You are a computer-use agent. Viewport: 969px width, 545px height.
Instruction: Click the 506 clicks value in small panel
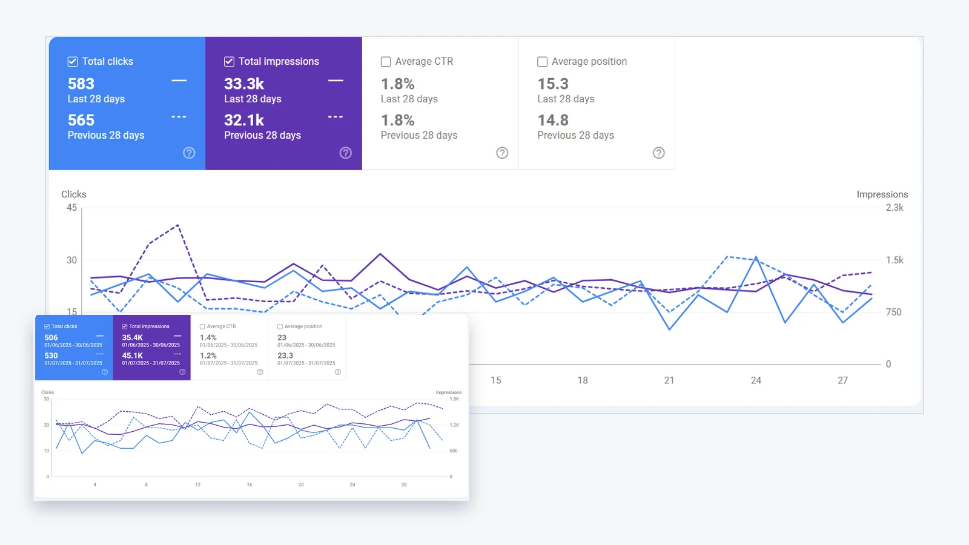click(51, 337)
